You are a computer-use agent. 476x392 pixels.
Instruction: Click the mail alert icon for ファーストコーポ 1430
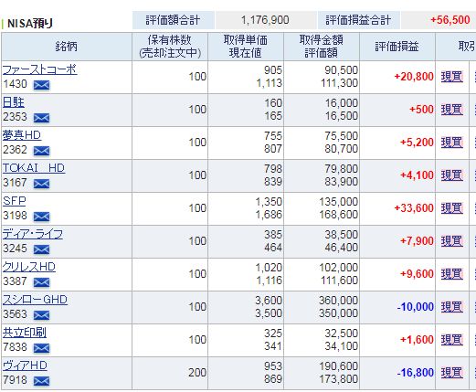pyautogui.click(x=41, y=85)
